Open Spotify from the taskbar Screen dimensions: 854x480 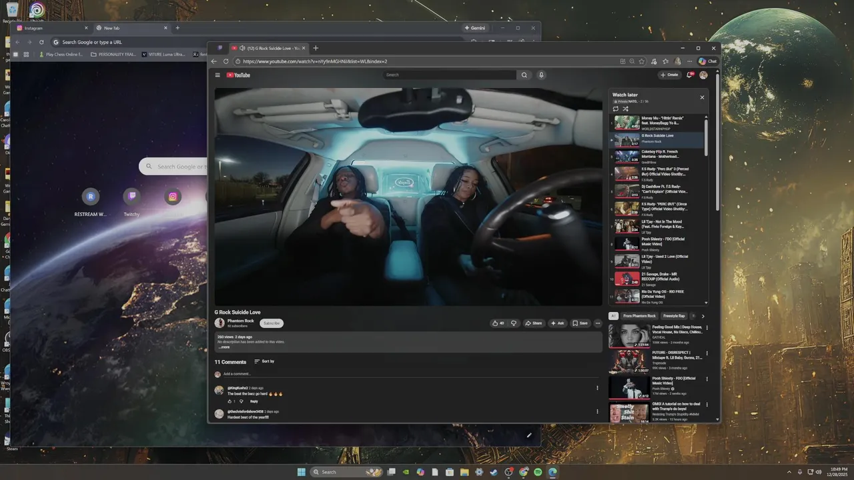pos(538,472)
